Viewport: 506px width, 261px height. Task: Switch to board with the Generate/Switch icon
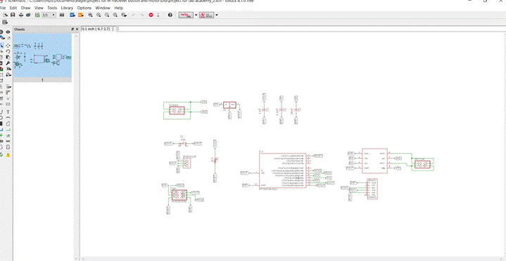[37, 15]
